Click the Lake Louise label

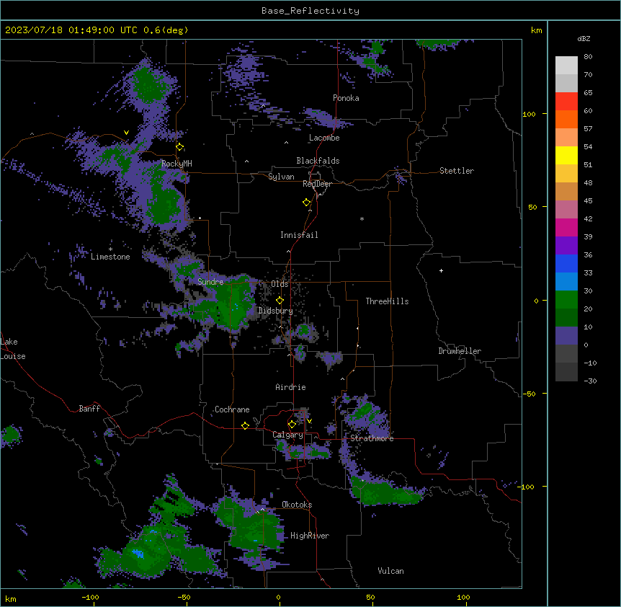tap(13, 349)
